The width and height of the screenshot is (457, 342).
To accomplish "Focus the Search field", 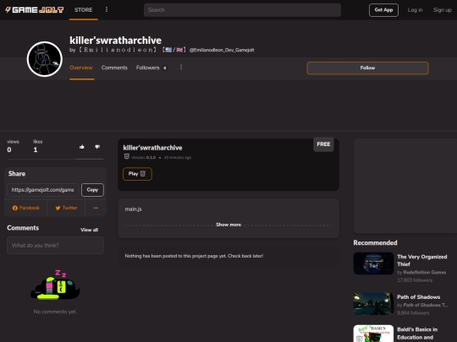I will coord(242,10).
